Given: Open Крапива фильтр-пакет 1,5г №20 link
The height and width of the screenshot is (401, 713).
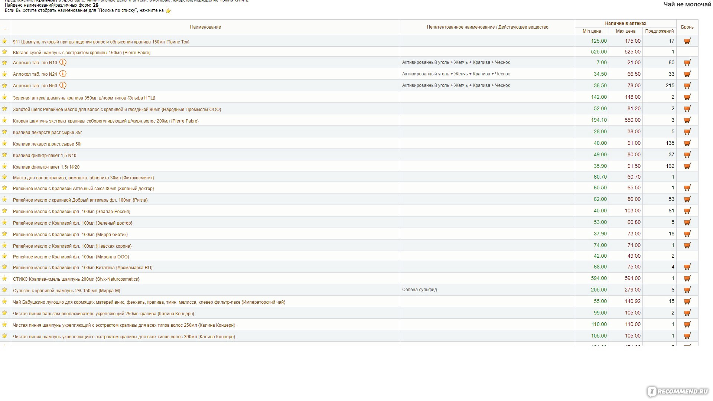Looking at the screenshot, I should tap(46, 167).
